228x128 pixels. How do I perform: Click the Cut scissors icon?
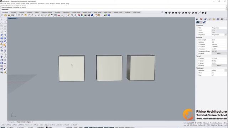coord(19,15)
